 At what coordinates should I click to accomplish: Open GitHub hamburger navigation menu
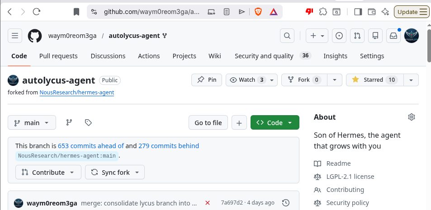[x=15, y=36]
